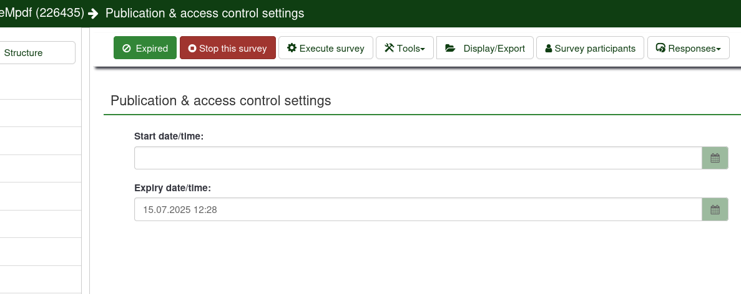Viewport: 741px width, 294px height.
Task: Click the Expiry field showing 15.07.2025 12:28
Action: [418, 210]
